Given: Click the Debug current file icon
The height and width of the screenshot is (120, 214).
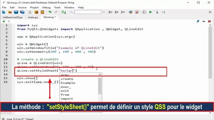Looking at the screenshot, I should [144, 12].
